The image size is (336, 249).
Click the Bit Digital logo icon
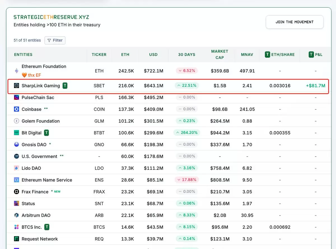pos(17,133)
